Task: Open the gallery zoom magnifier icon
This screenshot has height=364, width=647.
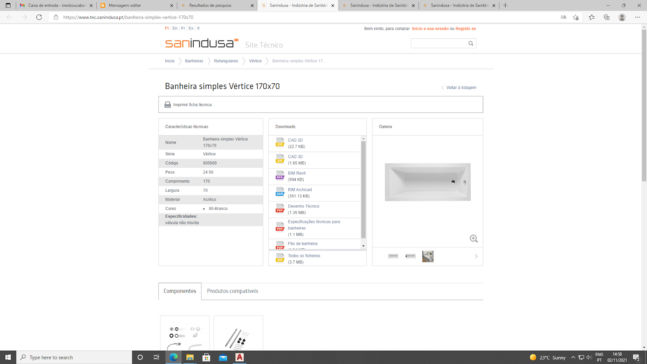Action: point(474,239)
